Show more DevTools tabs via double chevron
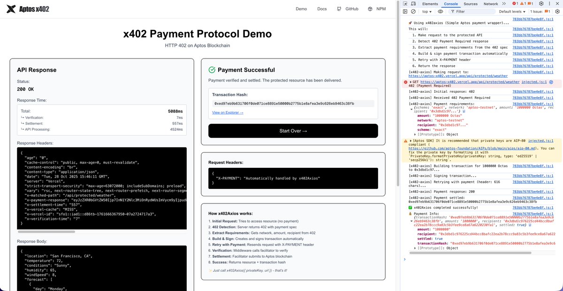Screen dimensions: 563x291 504,4
